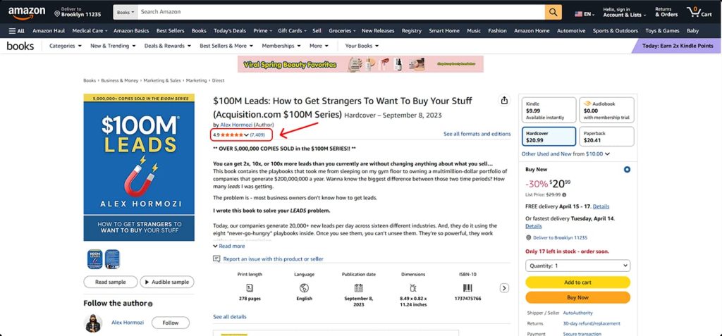
Task: Open Sports & Outdoors nav item
Action: (615, 31)
